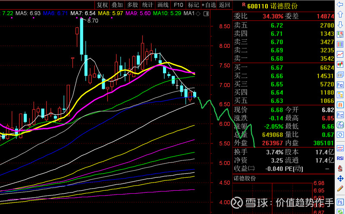
Task: Click 卖五 ask price 6.72
Action: (x=277, y=25)
